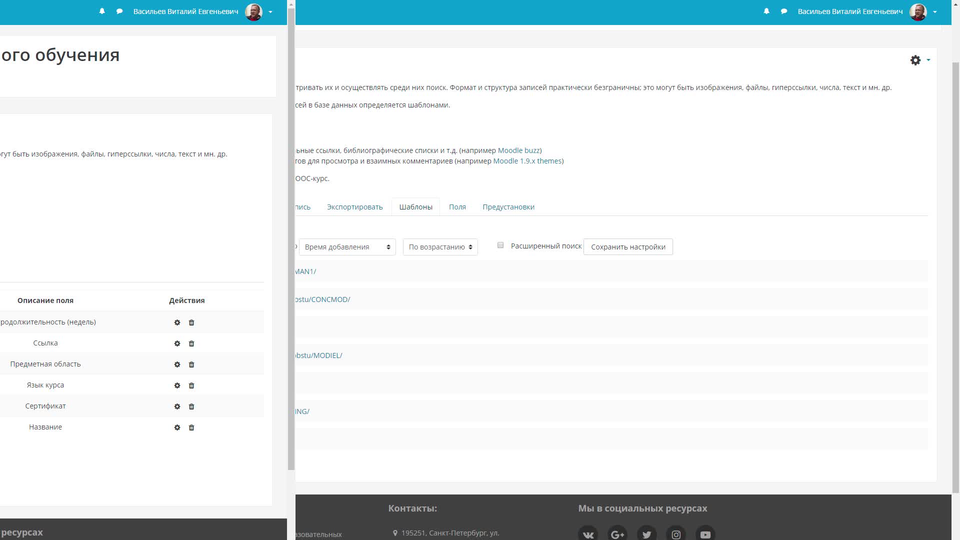
Task: Open messages bubble in right window
Action: [x=784, y=11]
